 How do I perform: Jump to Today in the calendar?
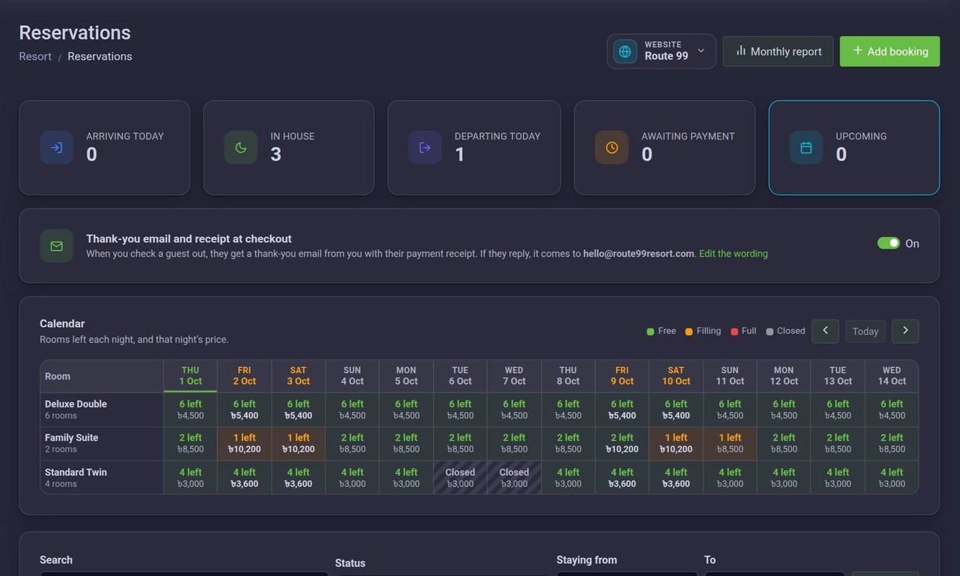[865, 331]
